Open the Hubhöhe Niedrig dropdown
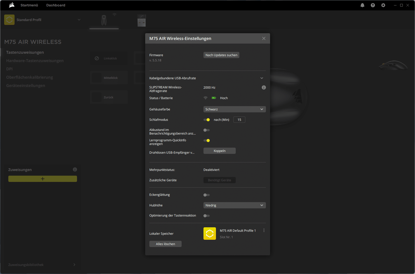This screenshot has width=415, height=274. pos(234,205)
